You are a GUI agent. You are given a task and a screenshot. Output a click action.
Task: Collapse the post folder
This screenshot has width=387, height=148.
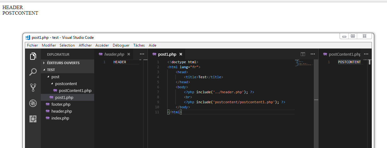[x=67, y=77]
